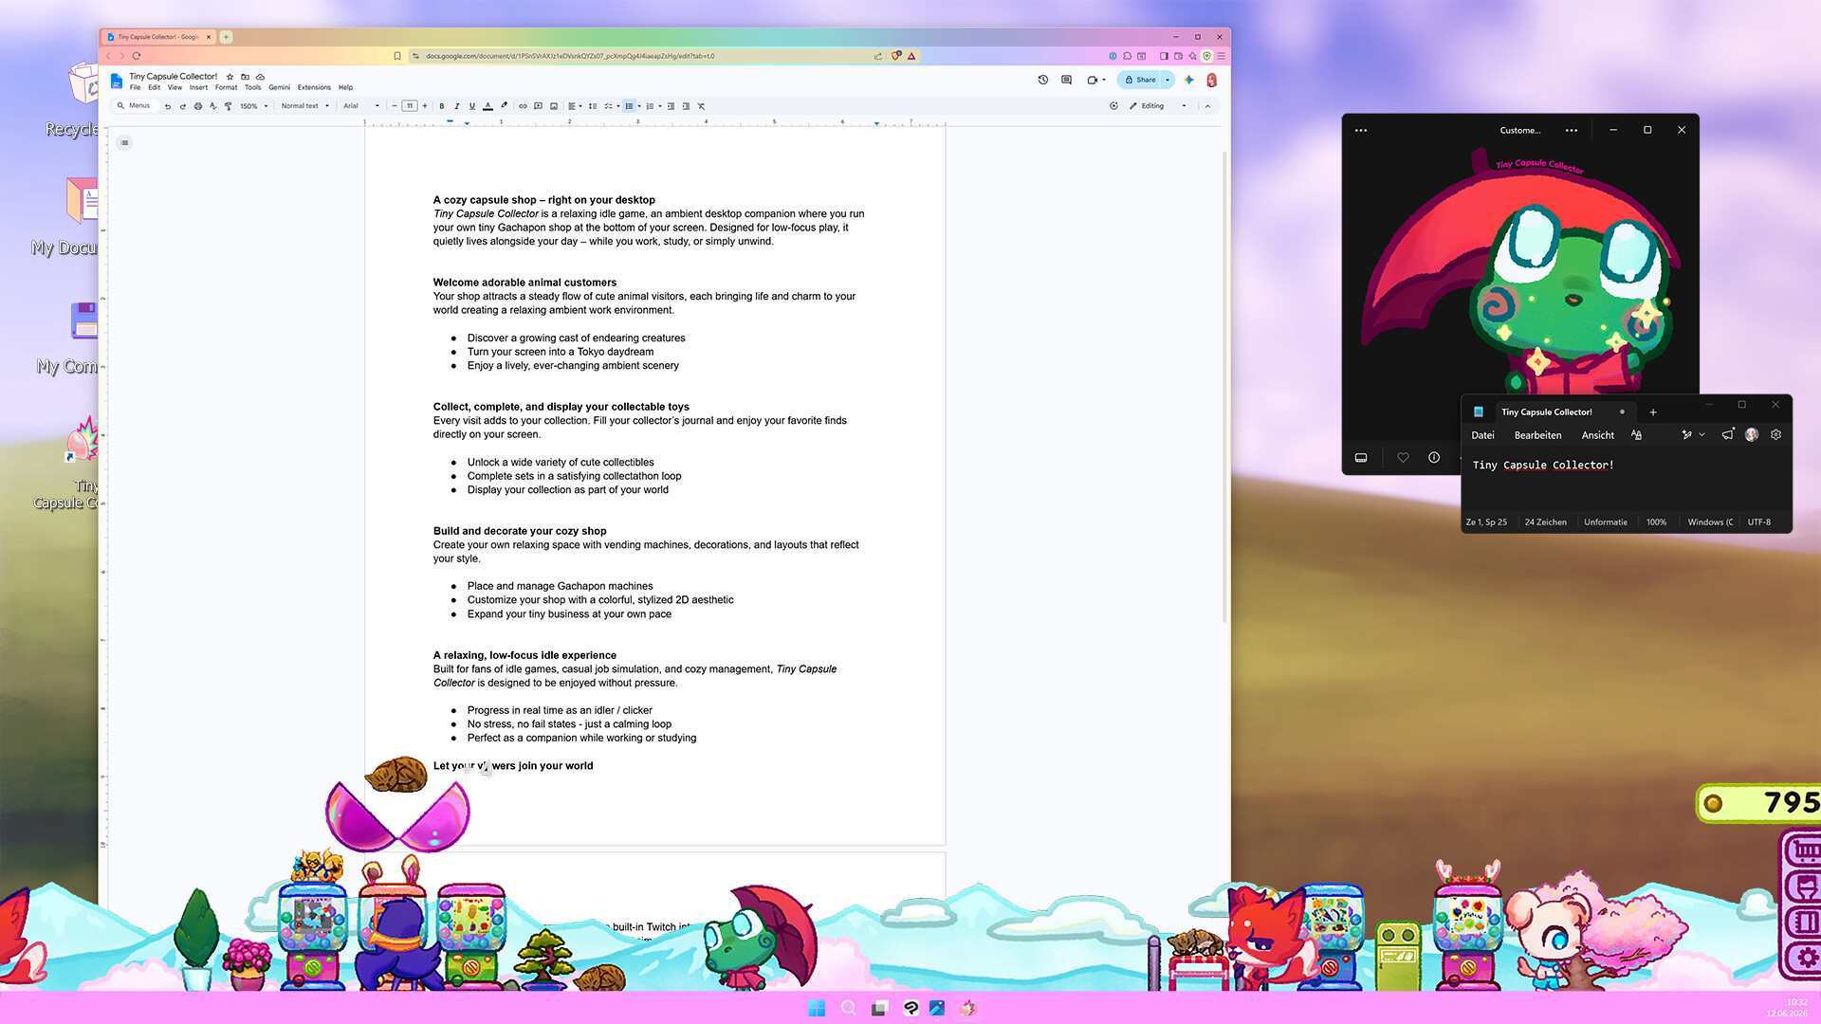1821x1024 pixels.
Task: Check the cloud save status icon
Action: (x=260, y=77)
